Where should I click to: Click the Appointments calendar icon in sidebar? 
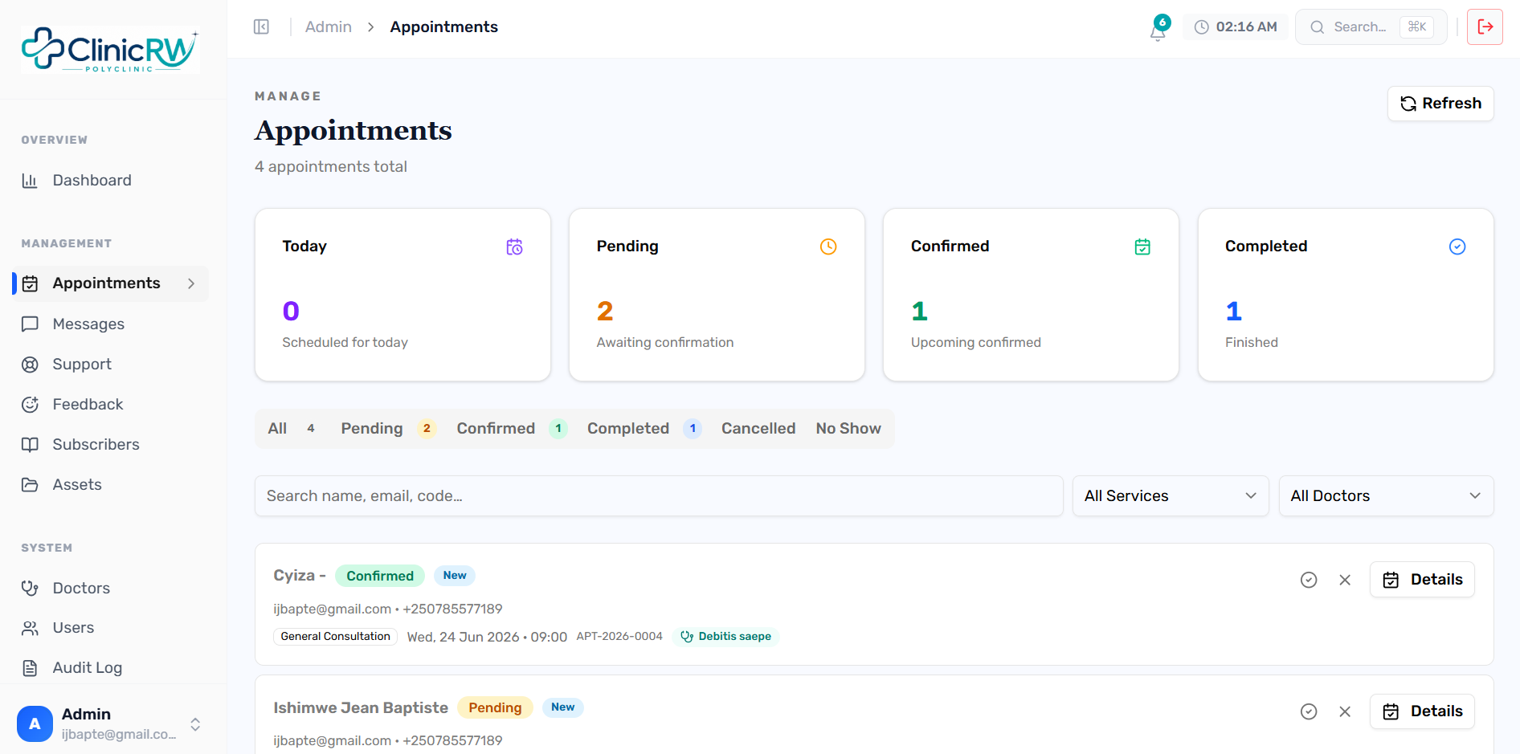coord(30,283)
